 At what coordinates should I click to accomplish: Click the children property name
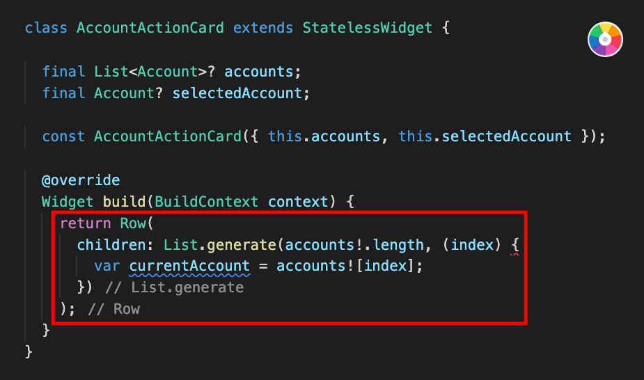point(111,245)
